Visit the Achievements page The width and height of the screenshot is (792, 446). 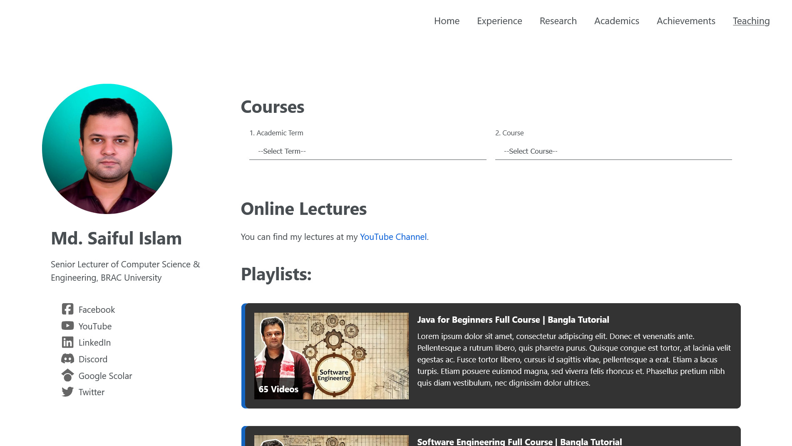[686, 21]
